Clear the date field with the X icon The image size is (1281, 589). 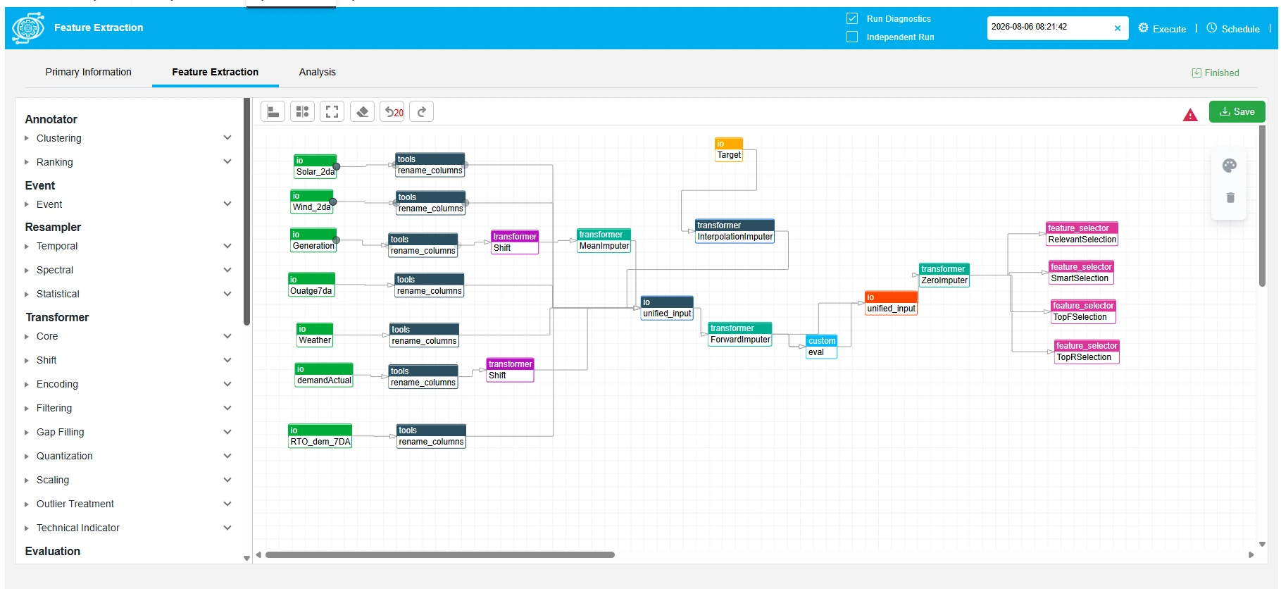click(1117, 28)
